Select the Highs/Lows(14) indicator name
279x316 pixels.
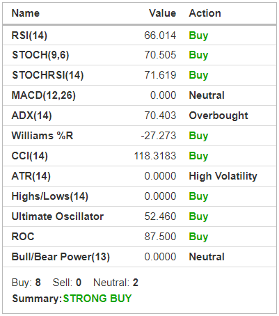click(x=50, y=196)
